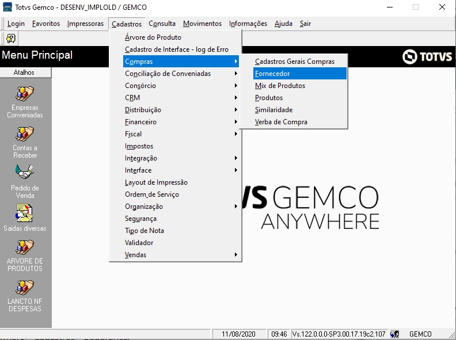Open Contas a Receber shortcut icon
This screenshot has height=340, width=456.
pyautogui.click(x=25, y=133)
